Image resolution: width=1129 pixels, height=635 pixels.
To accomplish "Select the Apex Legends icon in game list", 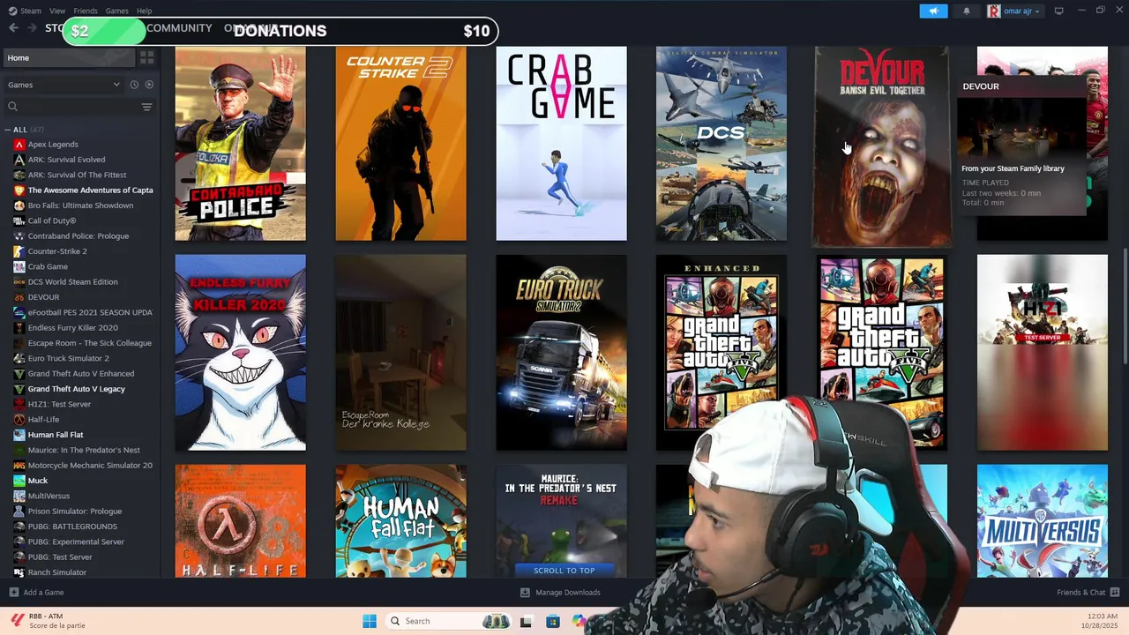I will (x=19, y=145).
